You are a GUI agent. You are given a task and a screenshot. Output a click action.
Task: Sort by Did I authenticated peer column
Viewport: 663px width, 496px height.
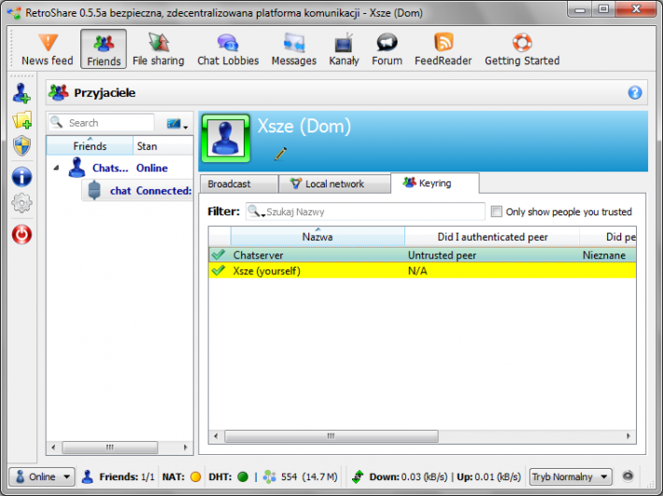492,237
